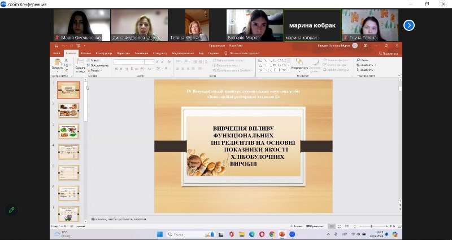Open the Transitions (Переходы) ribbon tab

click(123, 53)
